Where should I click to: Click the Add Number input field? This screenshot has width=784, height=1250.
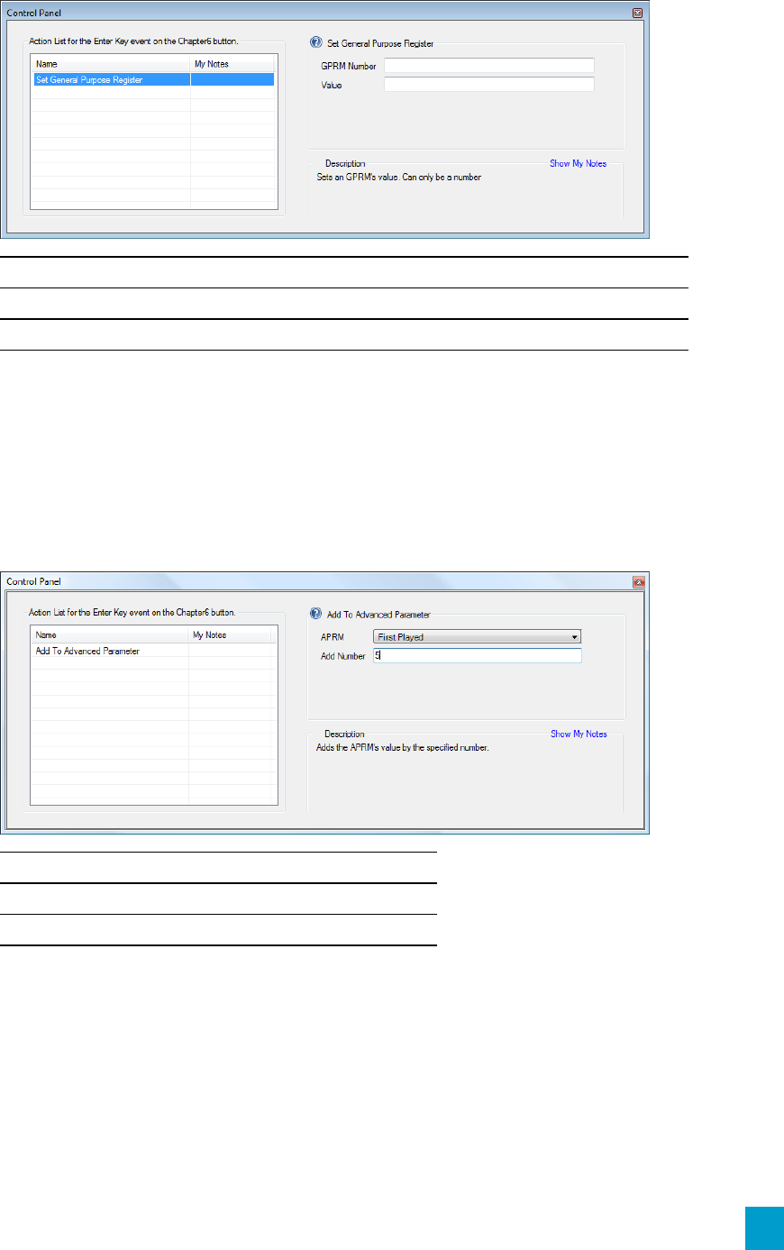coord(477,656)
